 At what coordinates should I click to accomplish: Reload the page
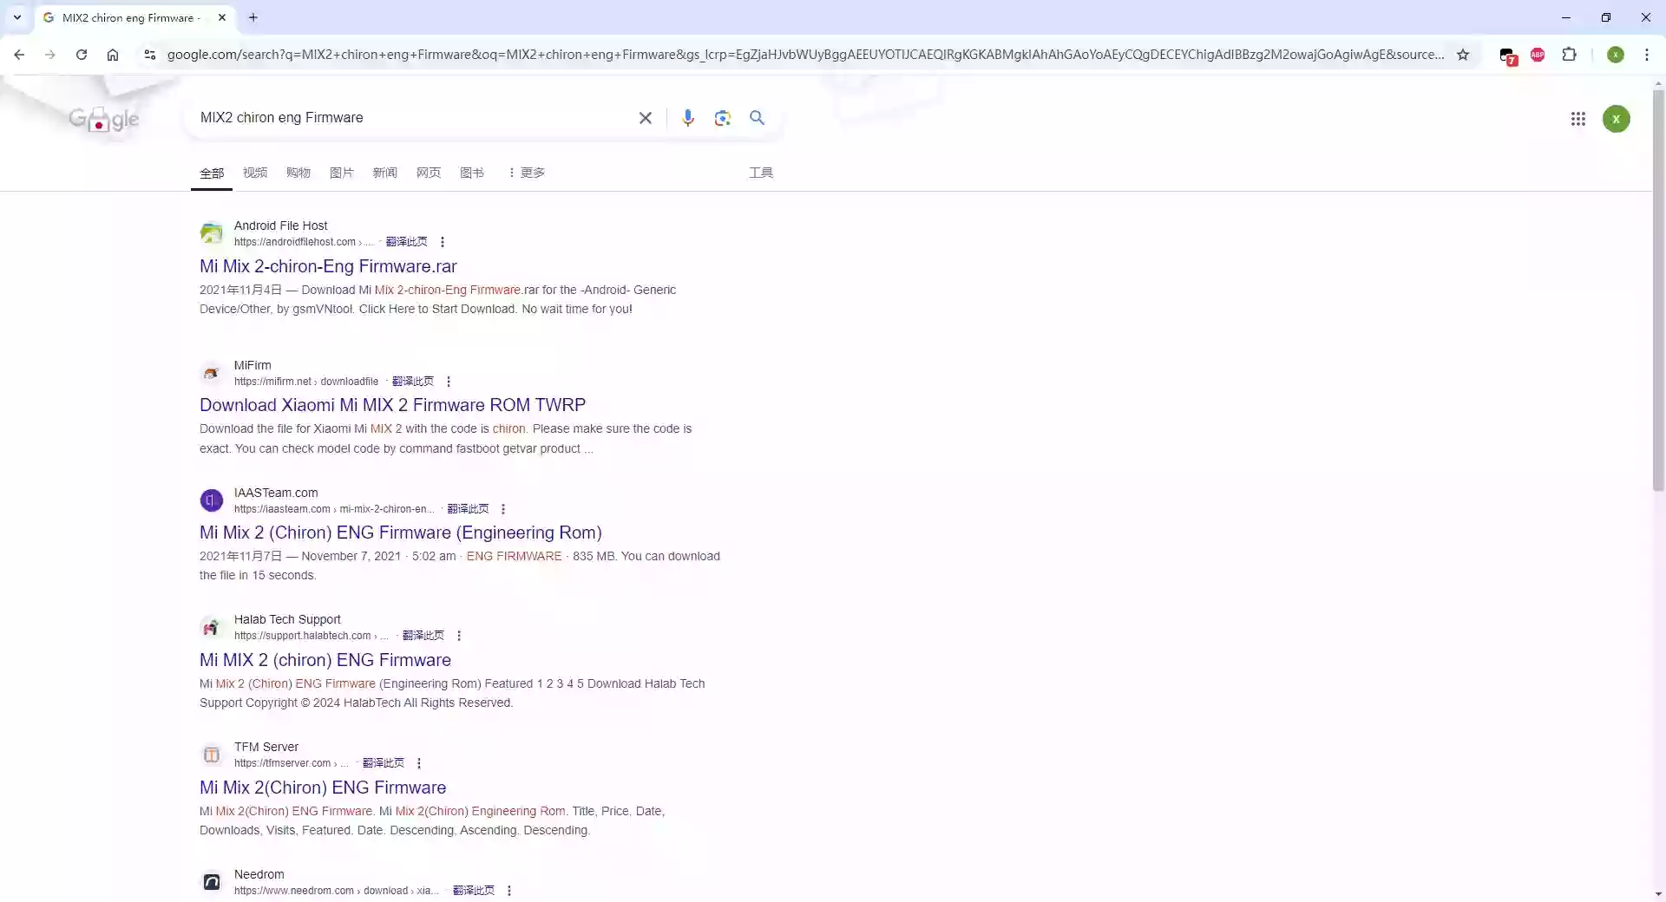(x=82, y=55)
